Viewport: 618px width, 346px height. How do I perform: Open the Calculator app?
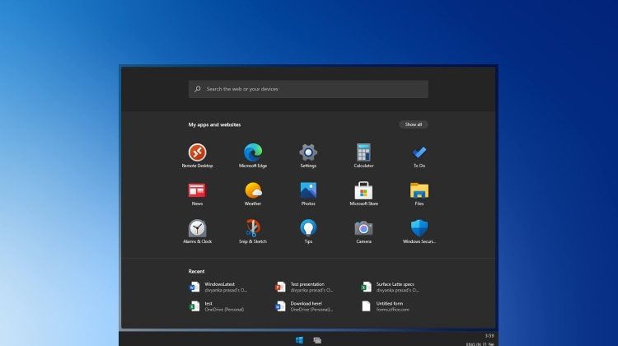pyautogui.click(x=363, y=152)
